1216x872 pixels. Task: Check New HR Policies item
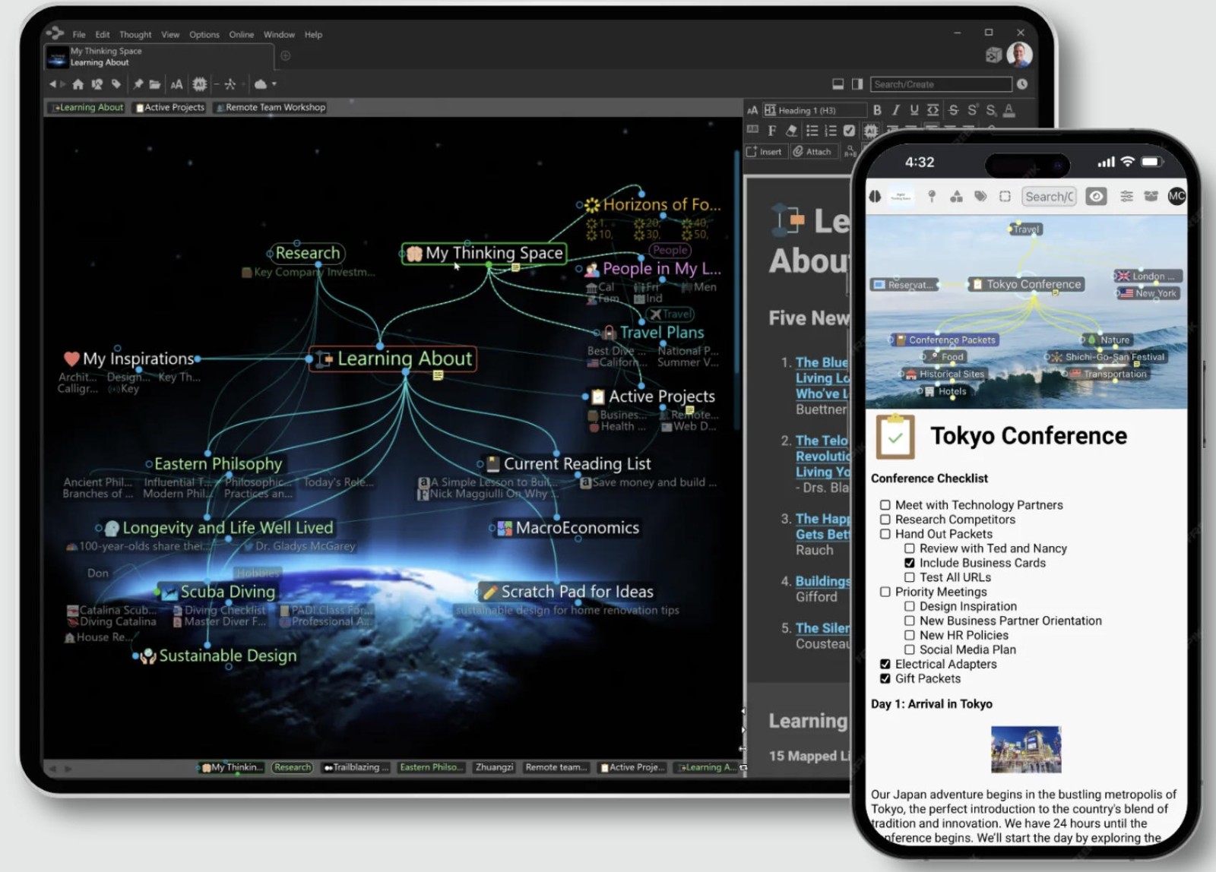[910, 635]
